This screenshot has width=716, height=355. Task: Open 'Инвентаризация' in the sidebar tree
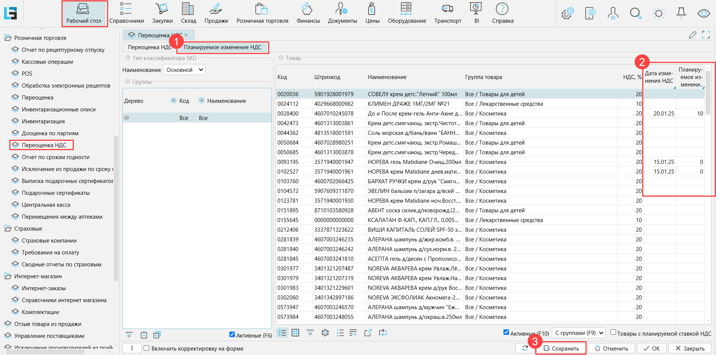(x=43, y=121)
